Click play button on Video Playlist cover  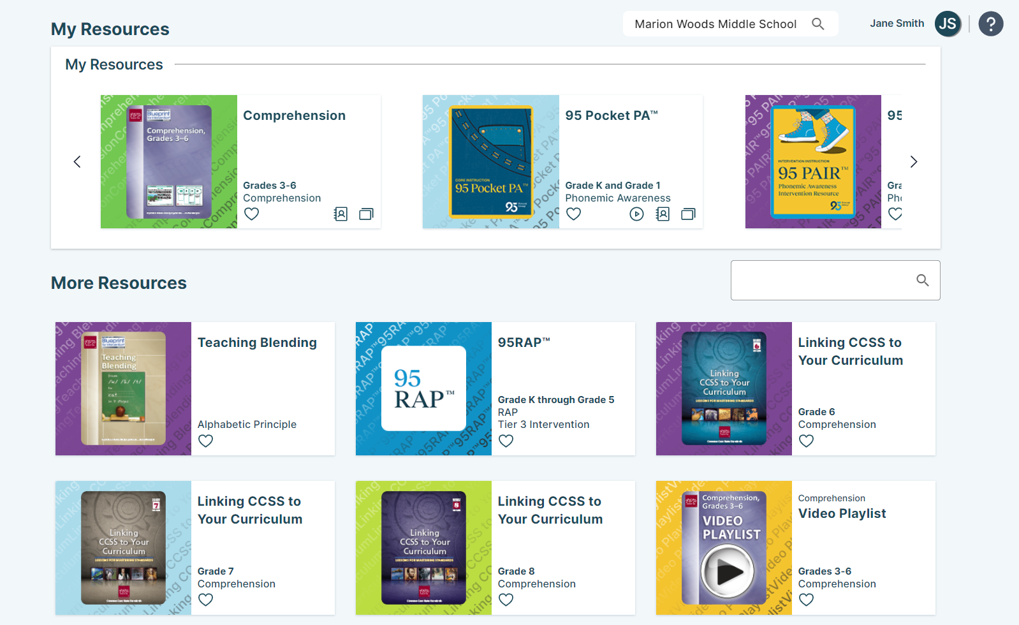pos(728,572)
